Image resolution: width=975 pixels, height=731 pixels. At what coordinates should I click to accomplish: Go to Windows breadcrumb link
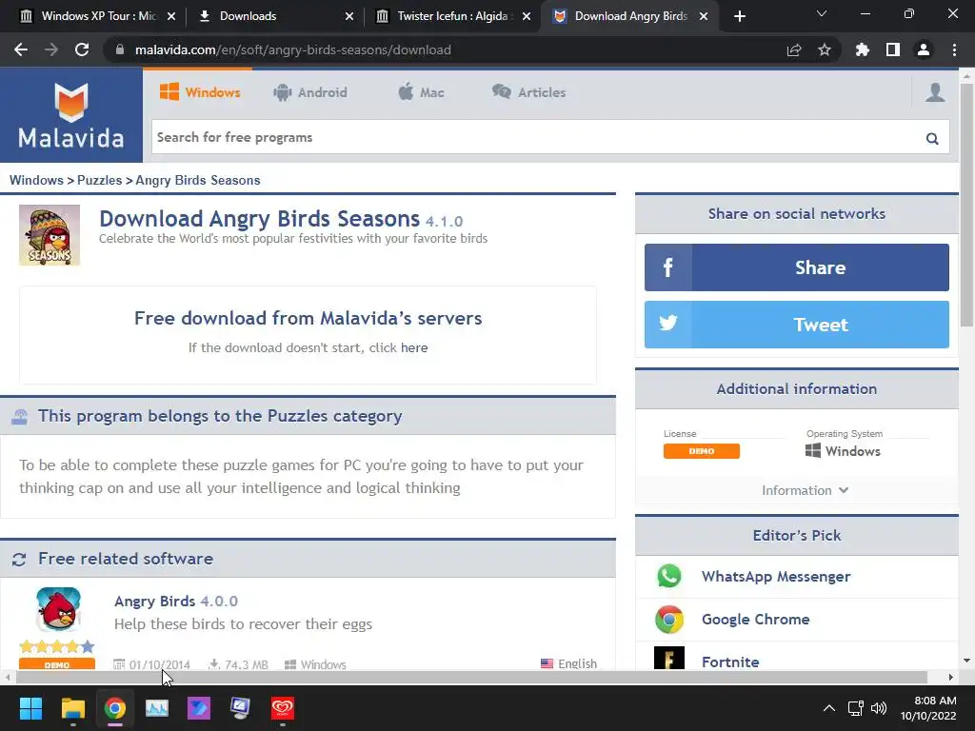coord(36,180)
